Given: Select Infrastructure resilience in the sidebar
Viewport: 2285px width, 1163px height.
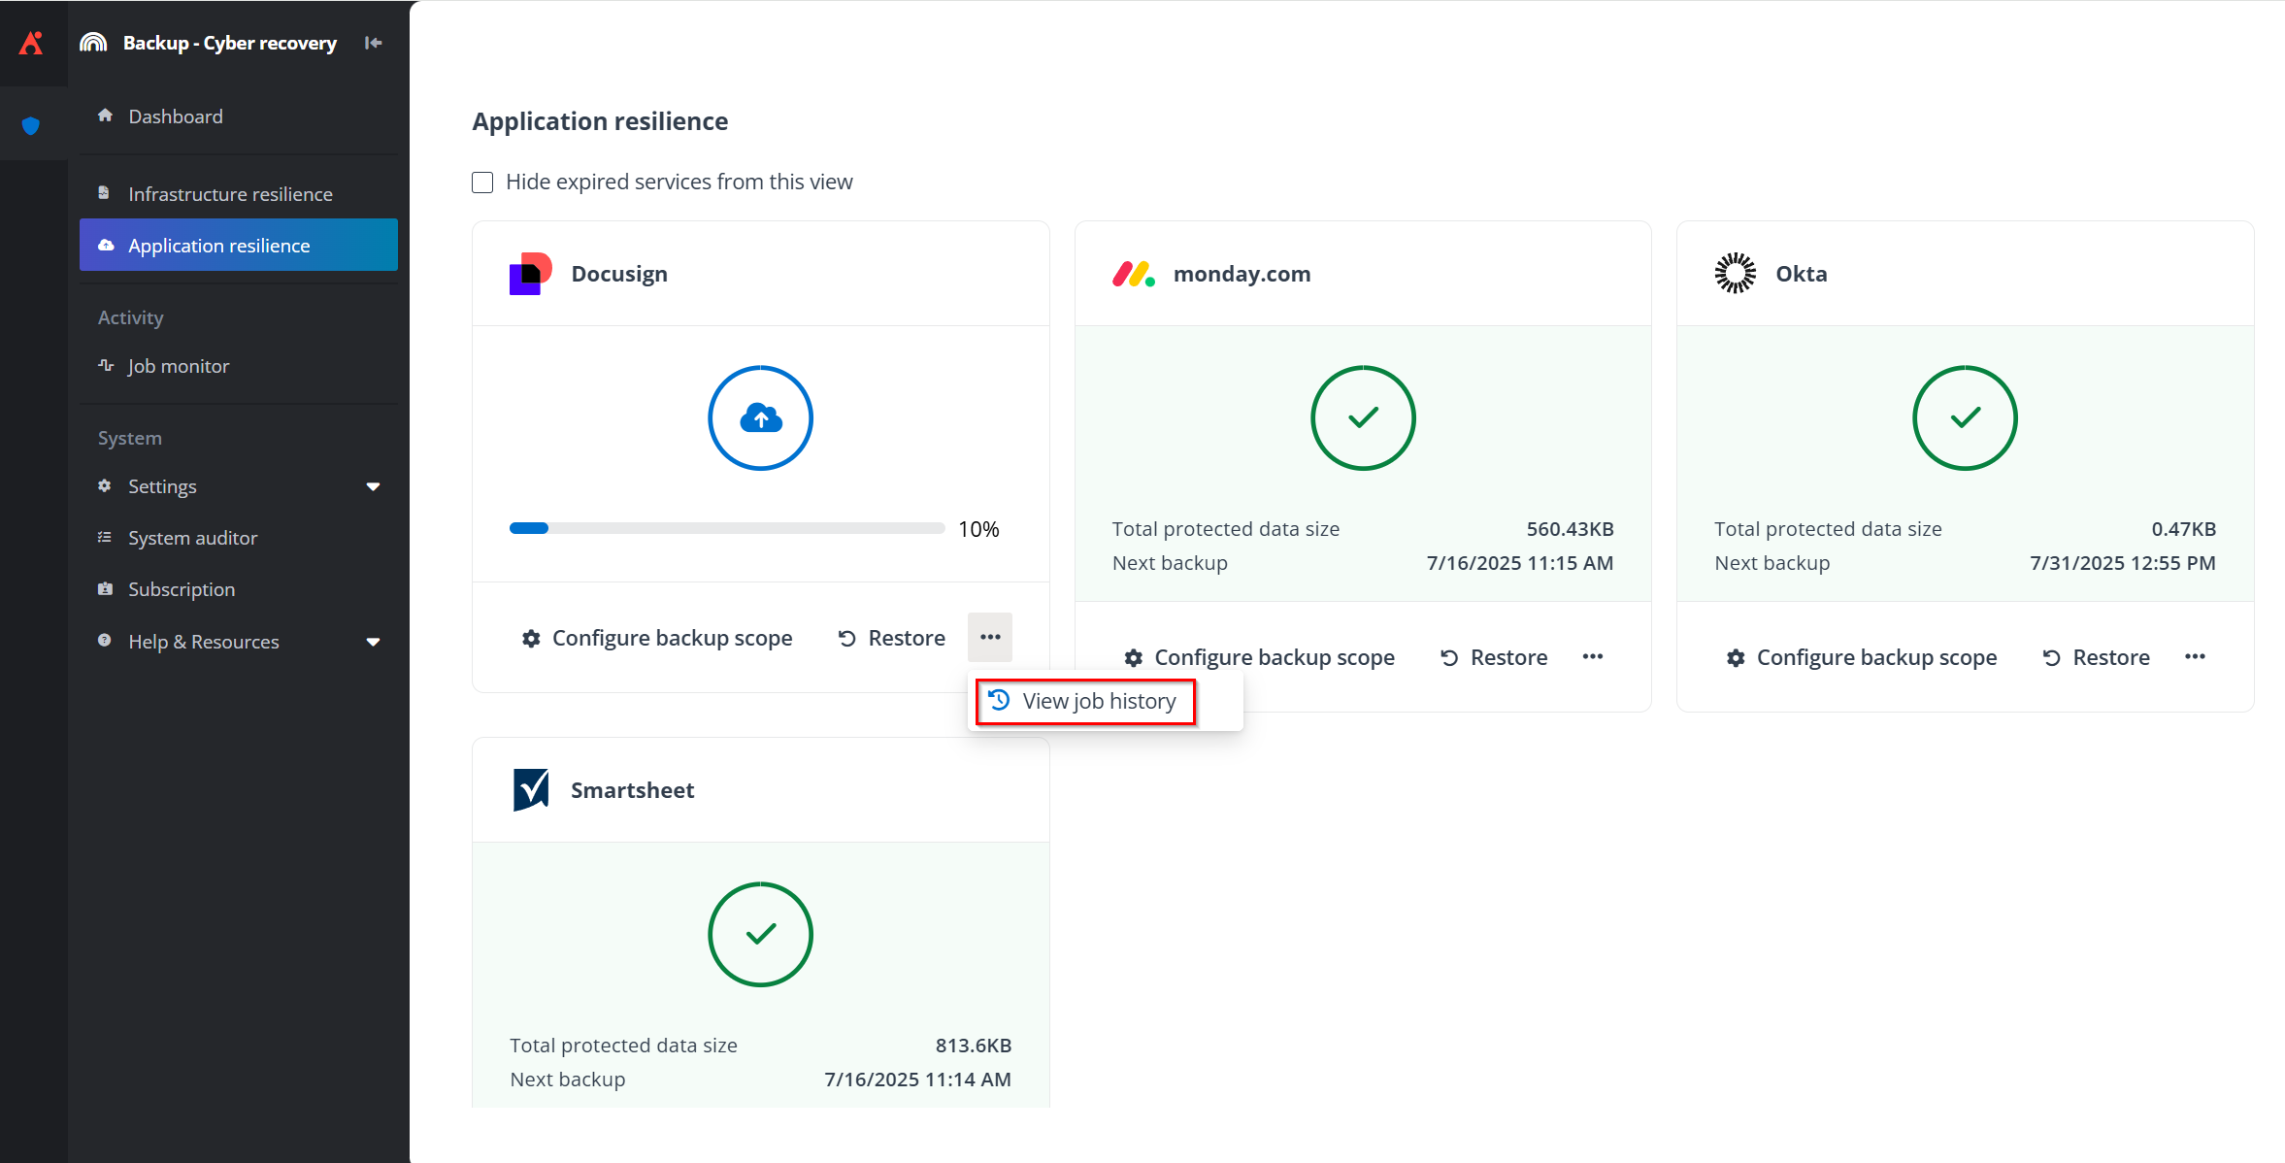Looking at the screenshot, I should click(x=230, y=193).
